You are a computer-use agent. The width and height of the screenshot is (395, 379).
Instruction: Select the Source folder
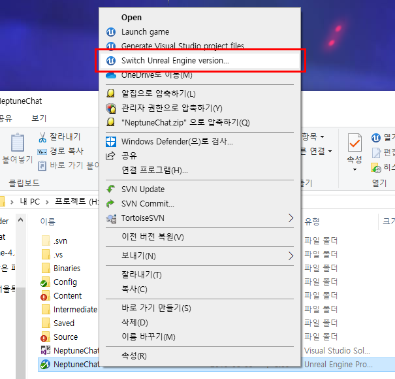[59, 337]
